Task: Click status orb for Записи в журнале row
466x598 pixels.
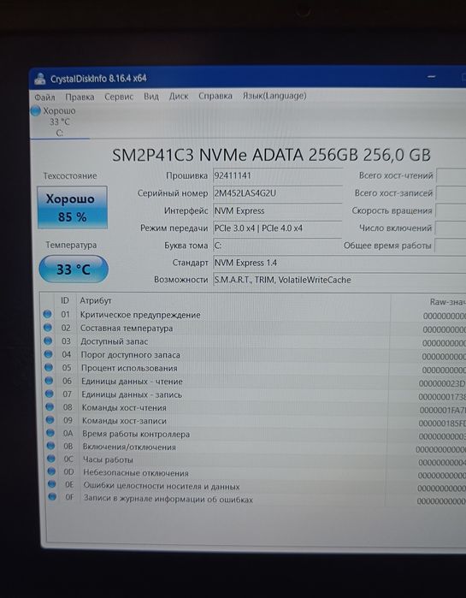Action: (x=52, y=496)
